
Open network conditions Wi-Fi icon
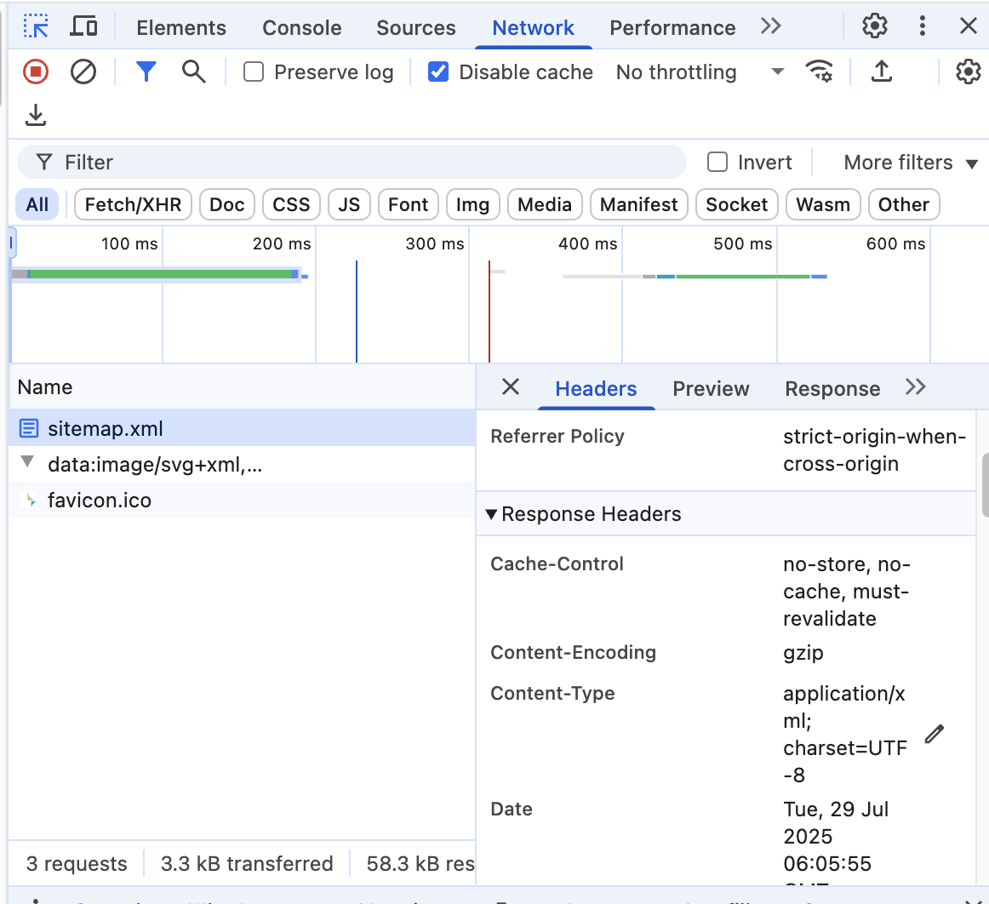[x=819, y=72]
